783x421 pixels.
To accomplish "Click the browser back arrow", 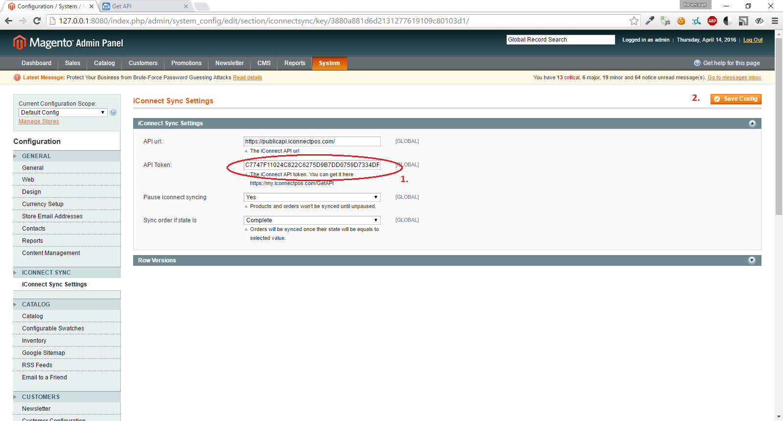I will click(8, 21).
